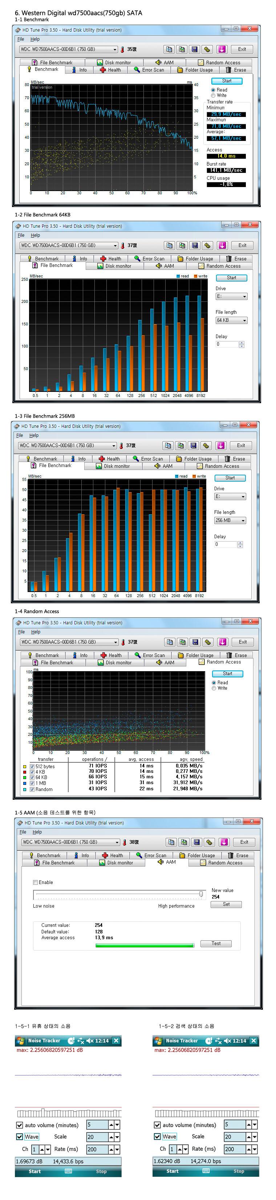Screen dimensions: 276x1200
Task: Open drive selector dropdown in AAM window
Action: tap(71, 842)
